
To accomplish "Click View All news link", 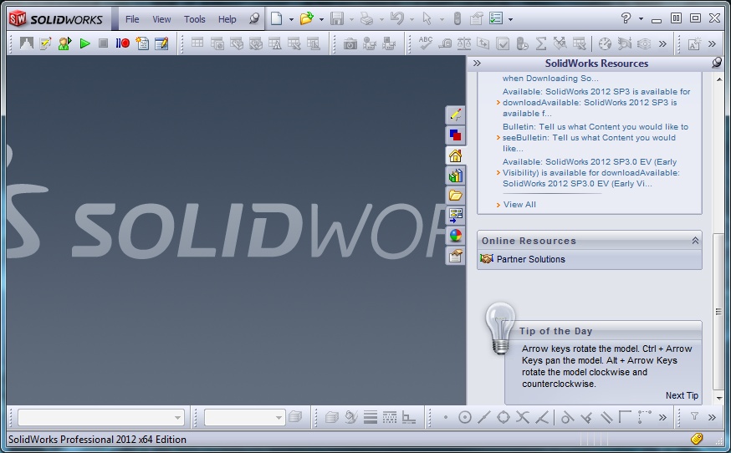I will click(x=519, y=204).
